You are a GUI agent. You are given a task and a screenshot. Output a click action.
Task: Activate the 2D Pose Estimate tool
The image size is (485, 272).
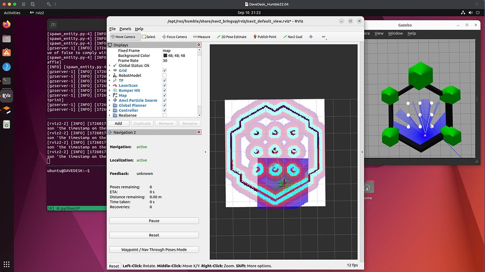pyautogui.click(x=232, y=37)
